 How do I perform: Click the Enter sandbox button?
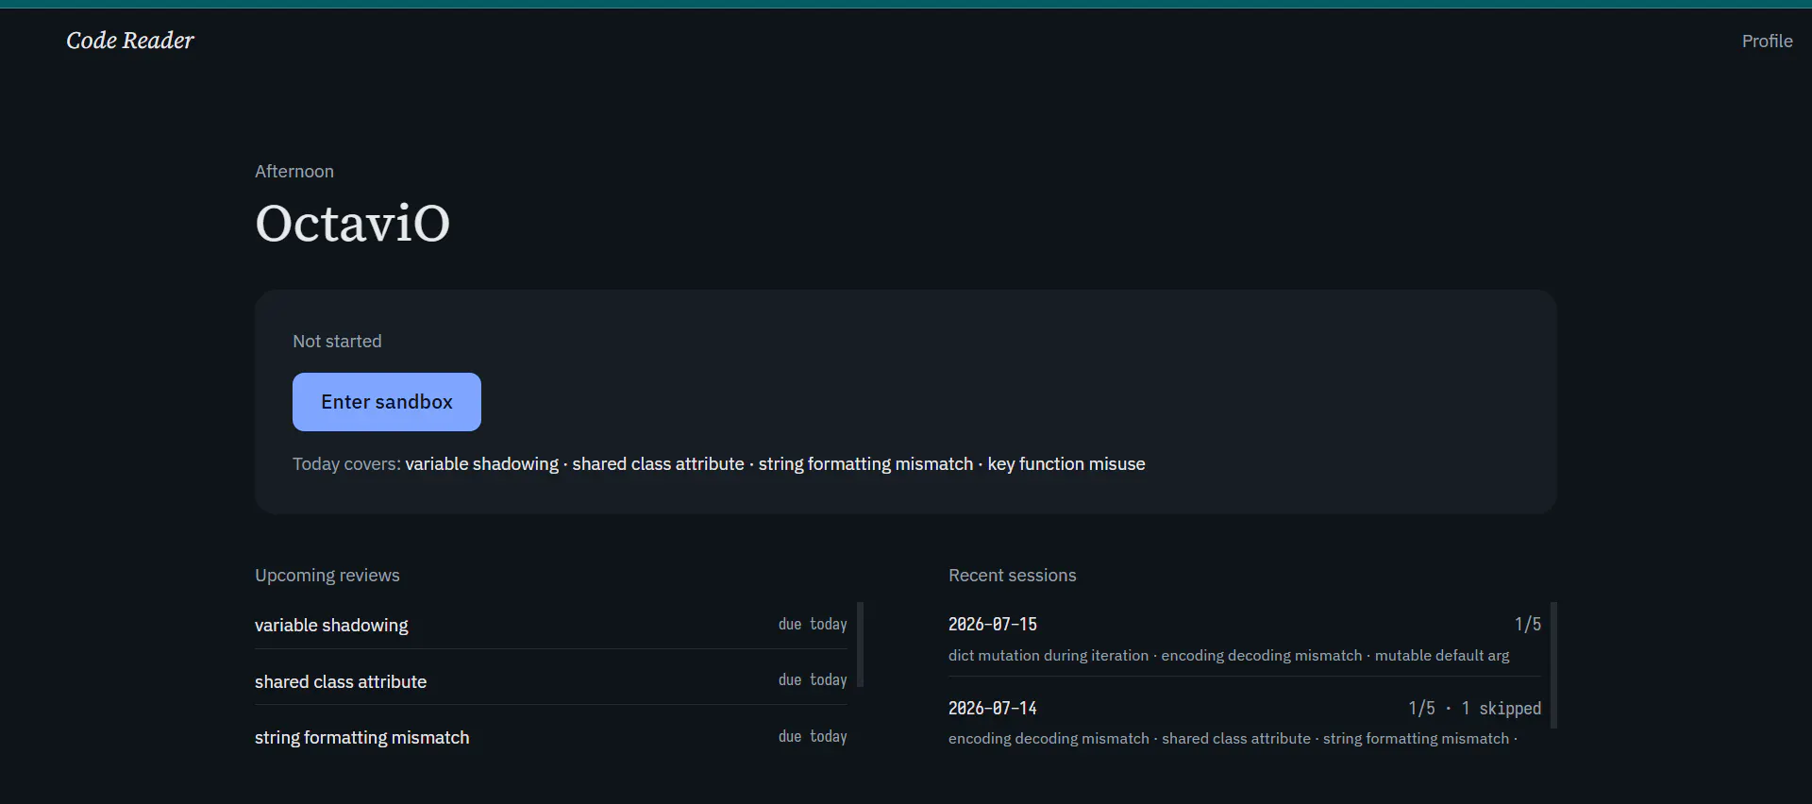(387, 402)
